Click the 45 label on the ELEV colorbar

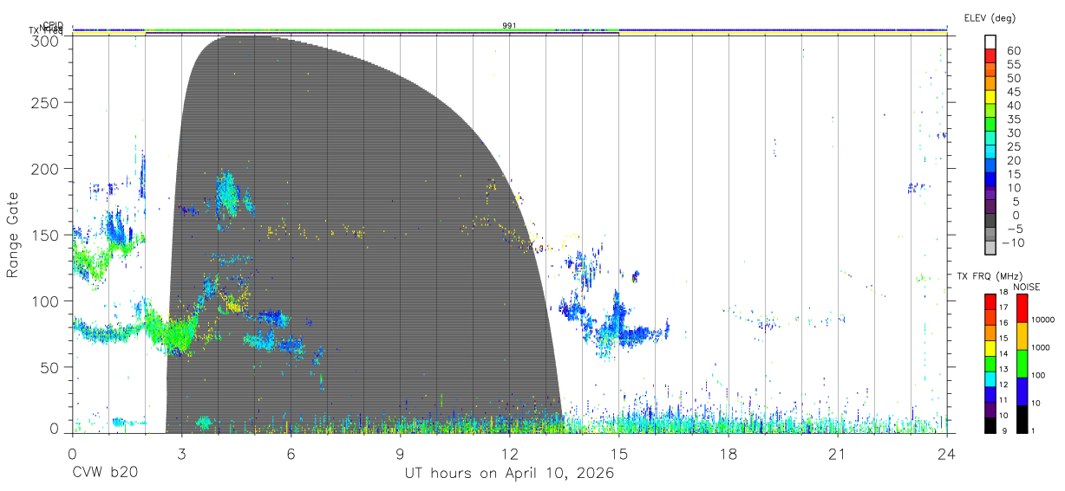click(x=1013, y=92)
